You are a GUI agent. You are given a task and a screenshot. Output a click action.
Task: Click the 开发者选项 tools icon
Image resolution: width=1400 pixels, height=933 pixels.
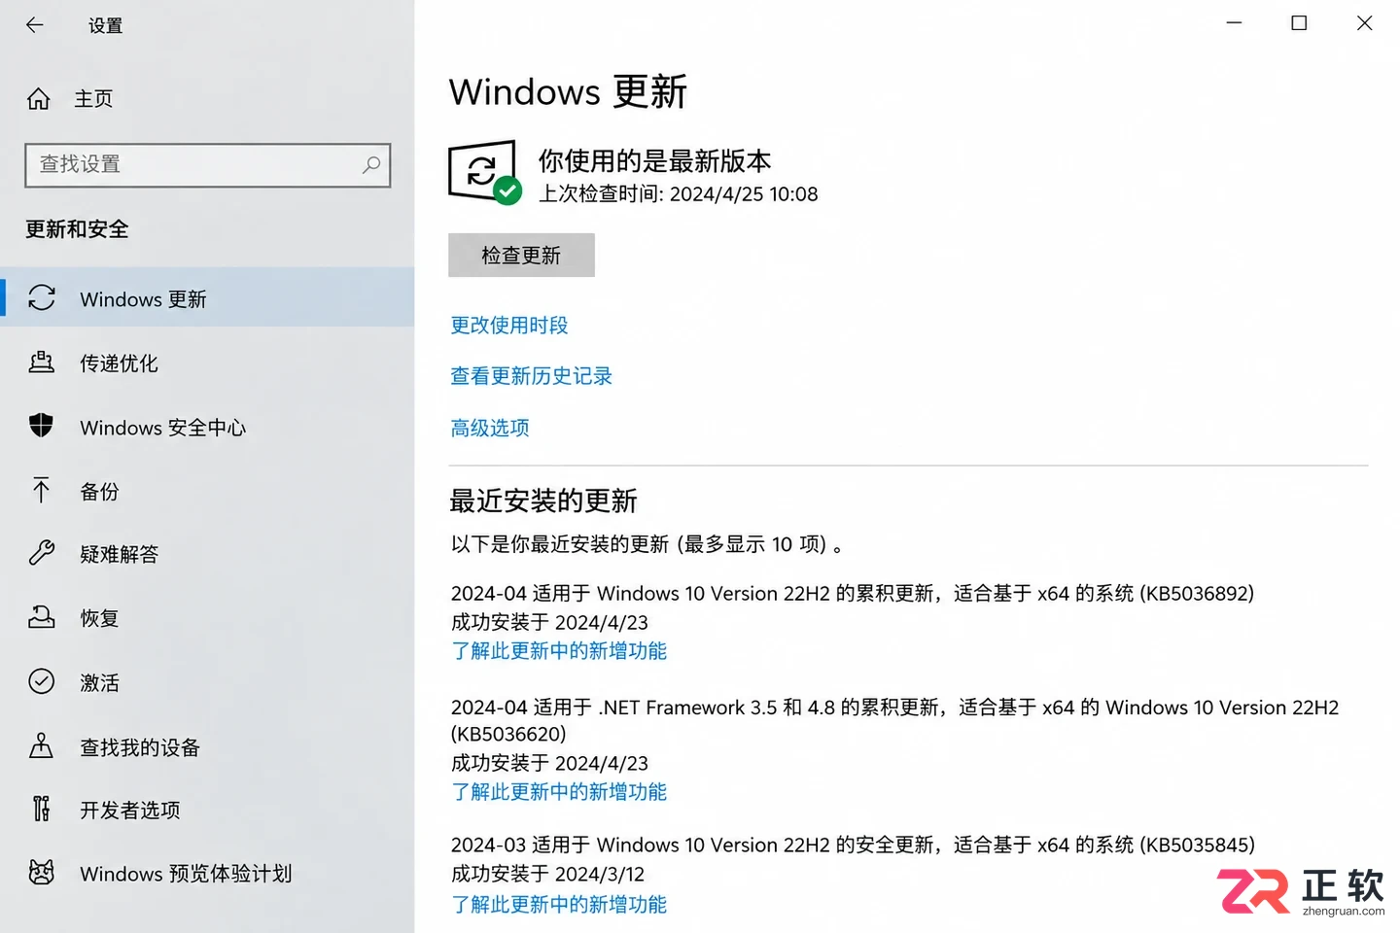[42, 809]
